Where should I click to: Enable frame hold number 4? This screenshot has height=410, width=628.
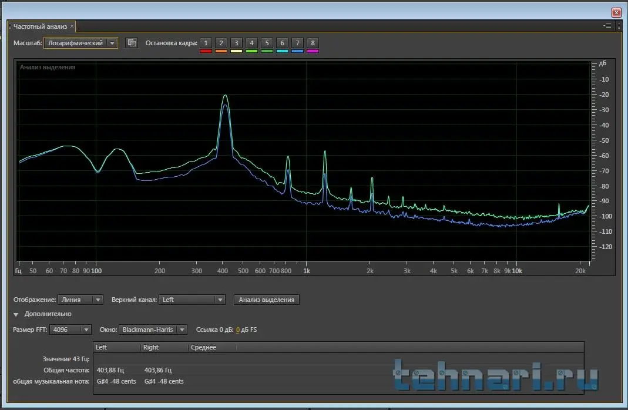[251, 43]
